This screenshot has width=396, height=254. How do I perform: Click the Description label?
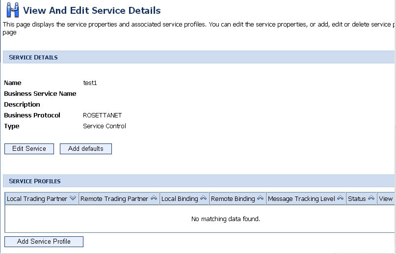[22, 104]
